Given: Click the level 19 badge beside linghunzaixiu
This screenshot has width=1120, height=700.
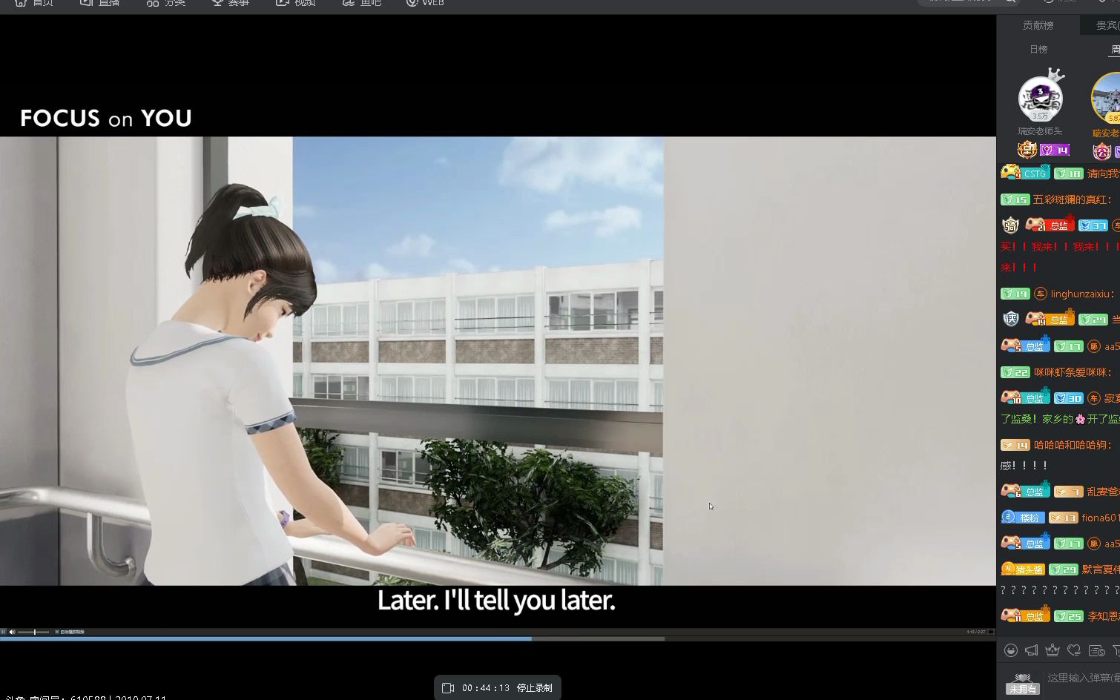Looking at the screenshot, I should (1015, 294).
